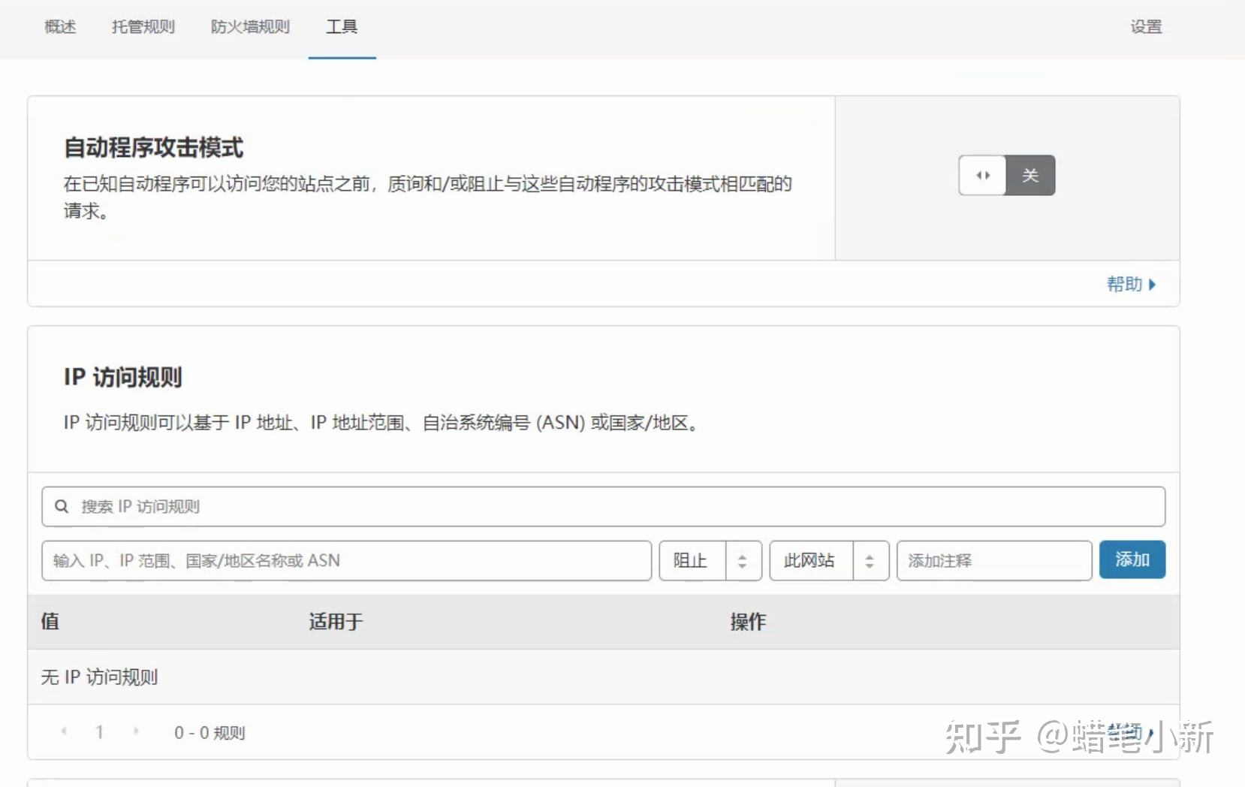Click the 自动程序攻击模式 heading
Viewport: 1245px width, 787px height.
coord(153,147)
